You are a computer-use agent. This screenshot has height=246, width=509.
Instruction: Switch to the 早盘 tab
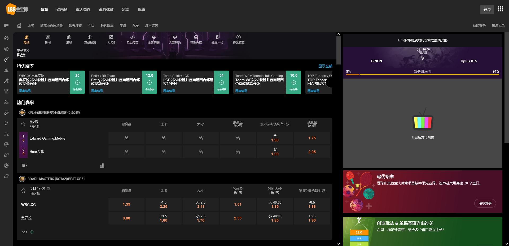(x=123, y=25)
